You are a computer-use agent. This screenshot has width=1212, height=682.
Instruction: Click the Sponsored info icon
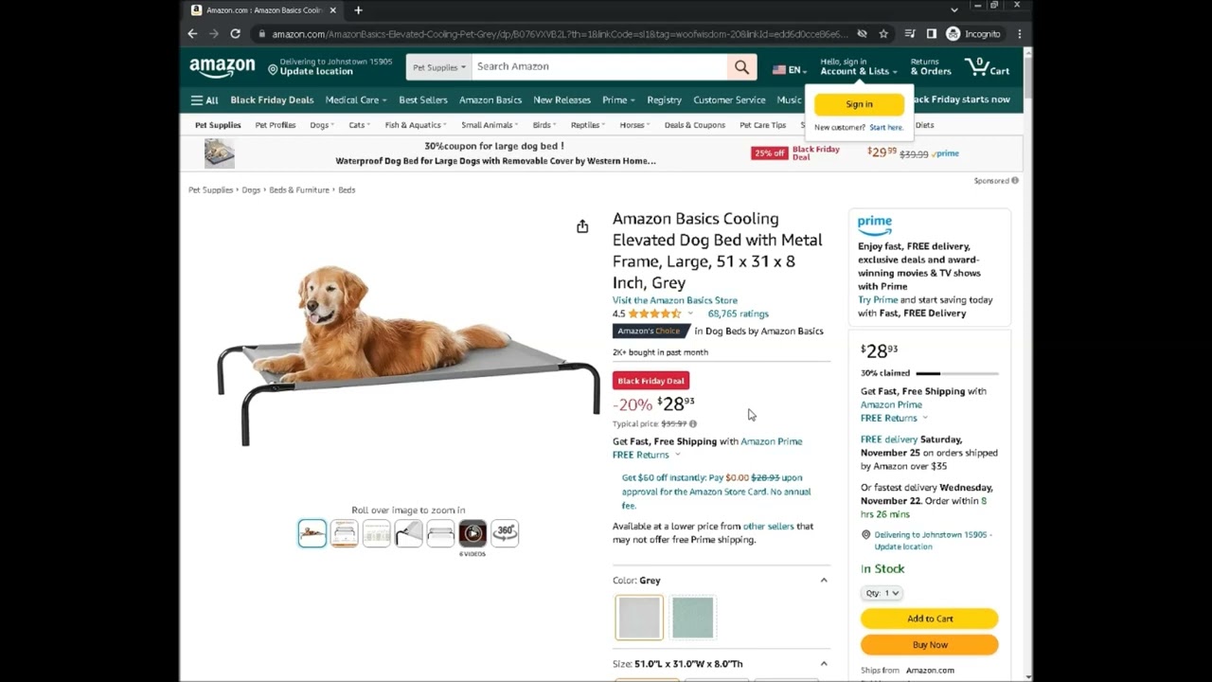(1014, 181)
